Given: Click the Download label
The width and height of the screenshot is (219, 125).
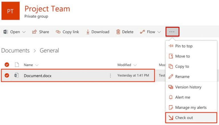Looking at the screenshot, I should (x=100, y=32).
